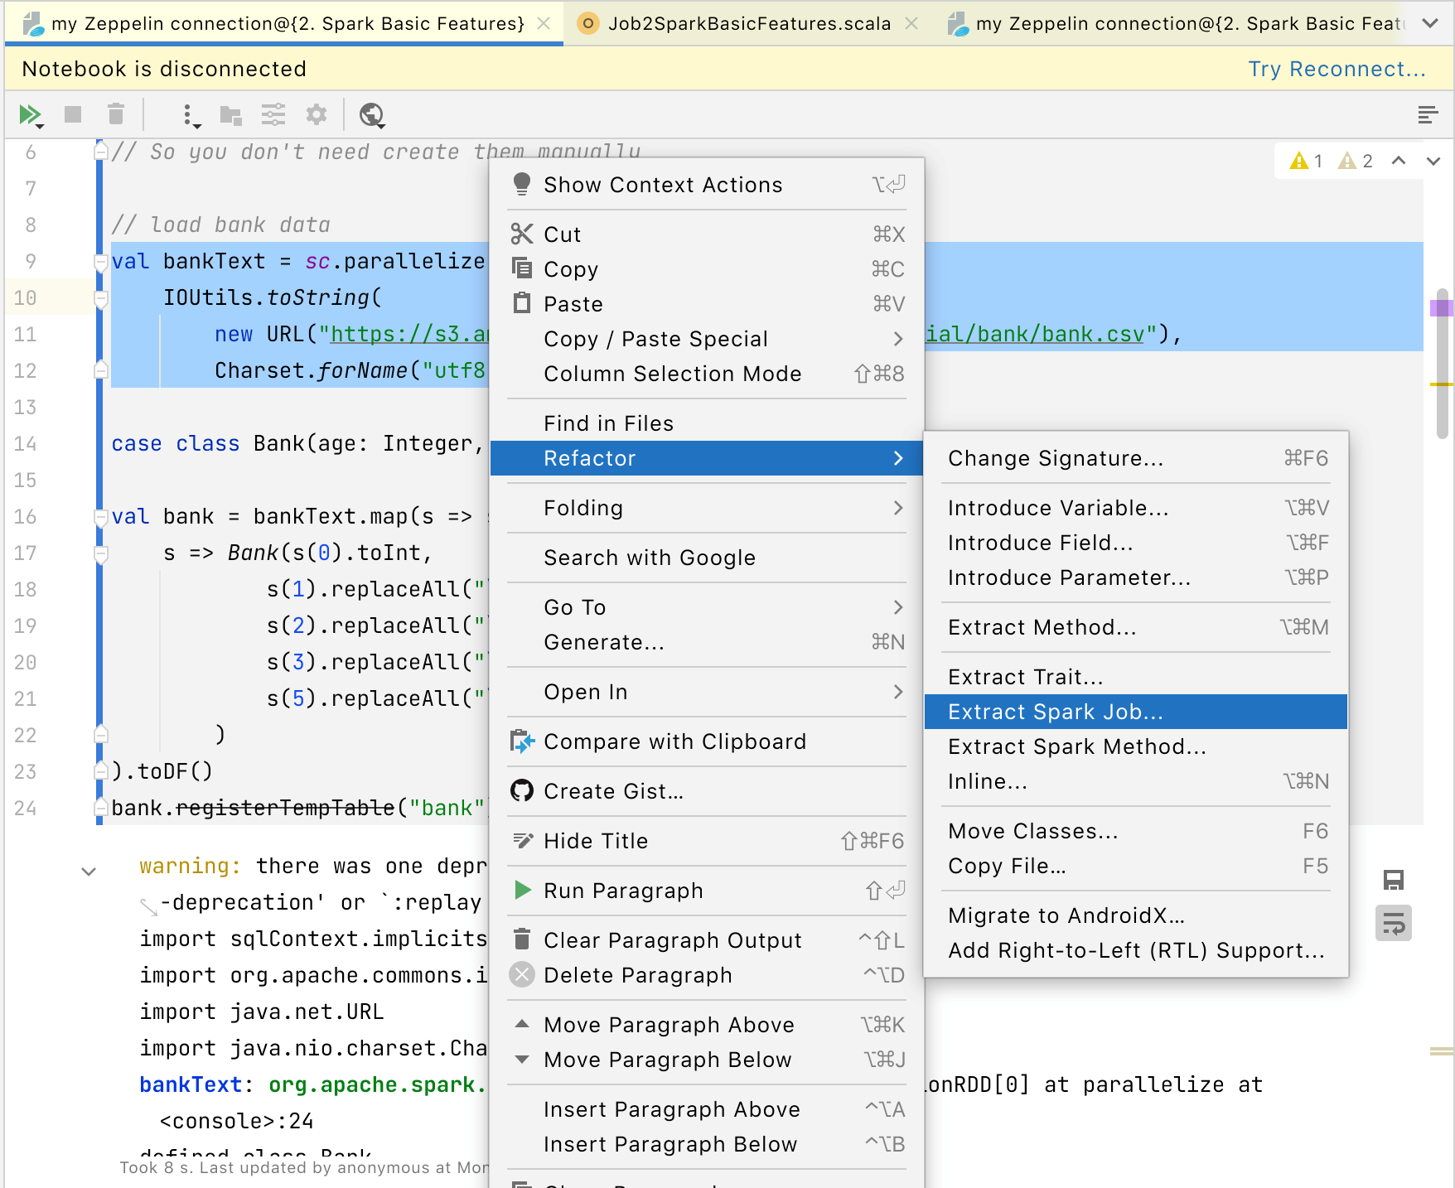Image resolution: width=1455 pixels, height=1188 pixels.
Task: Click the Stop execution square icon
Action: [73, 114]
